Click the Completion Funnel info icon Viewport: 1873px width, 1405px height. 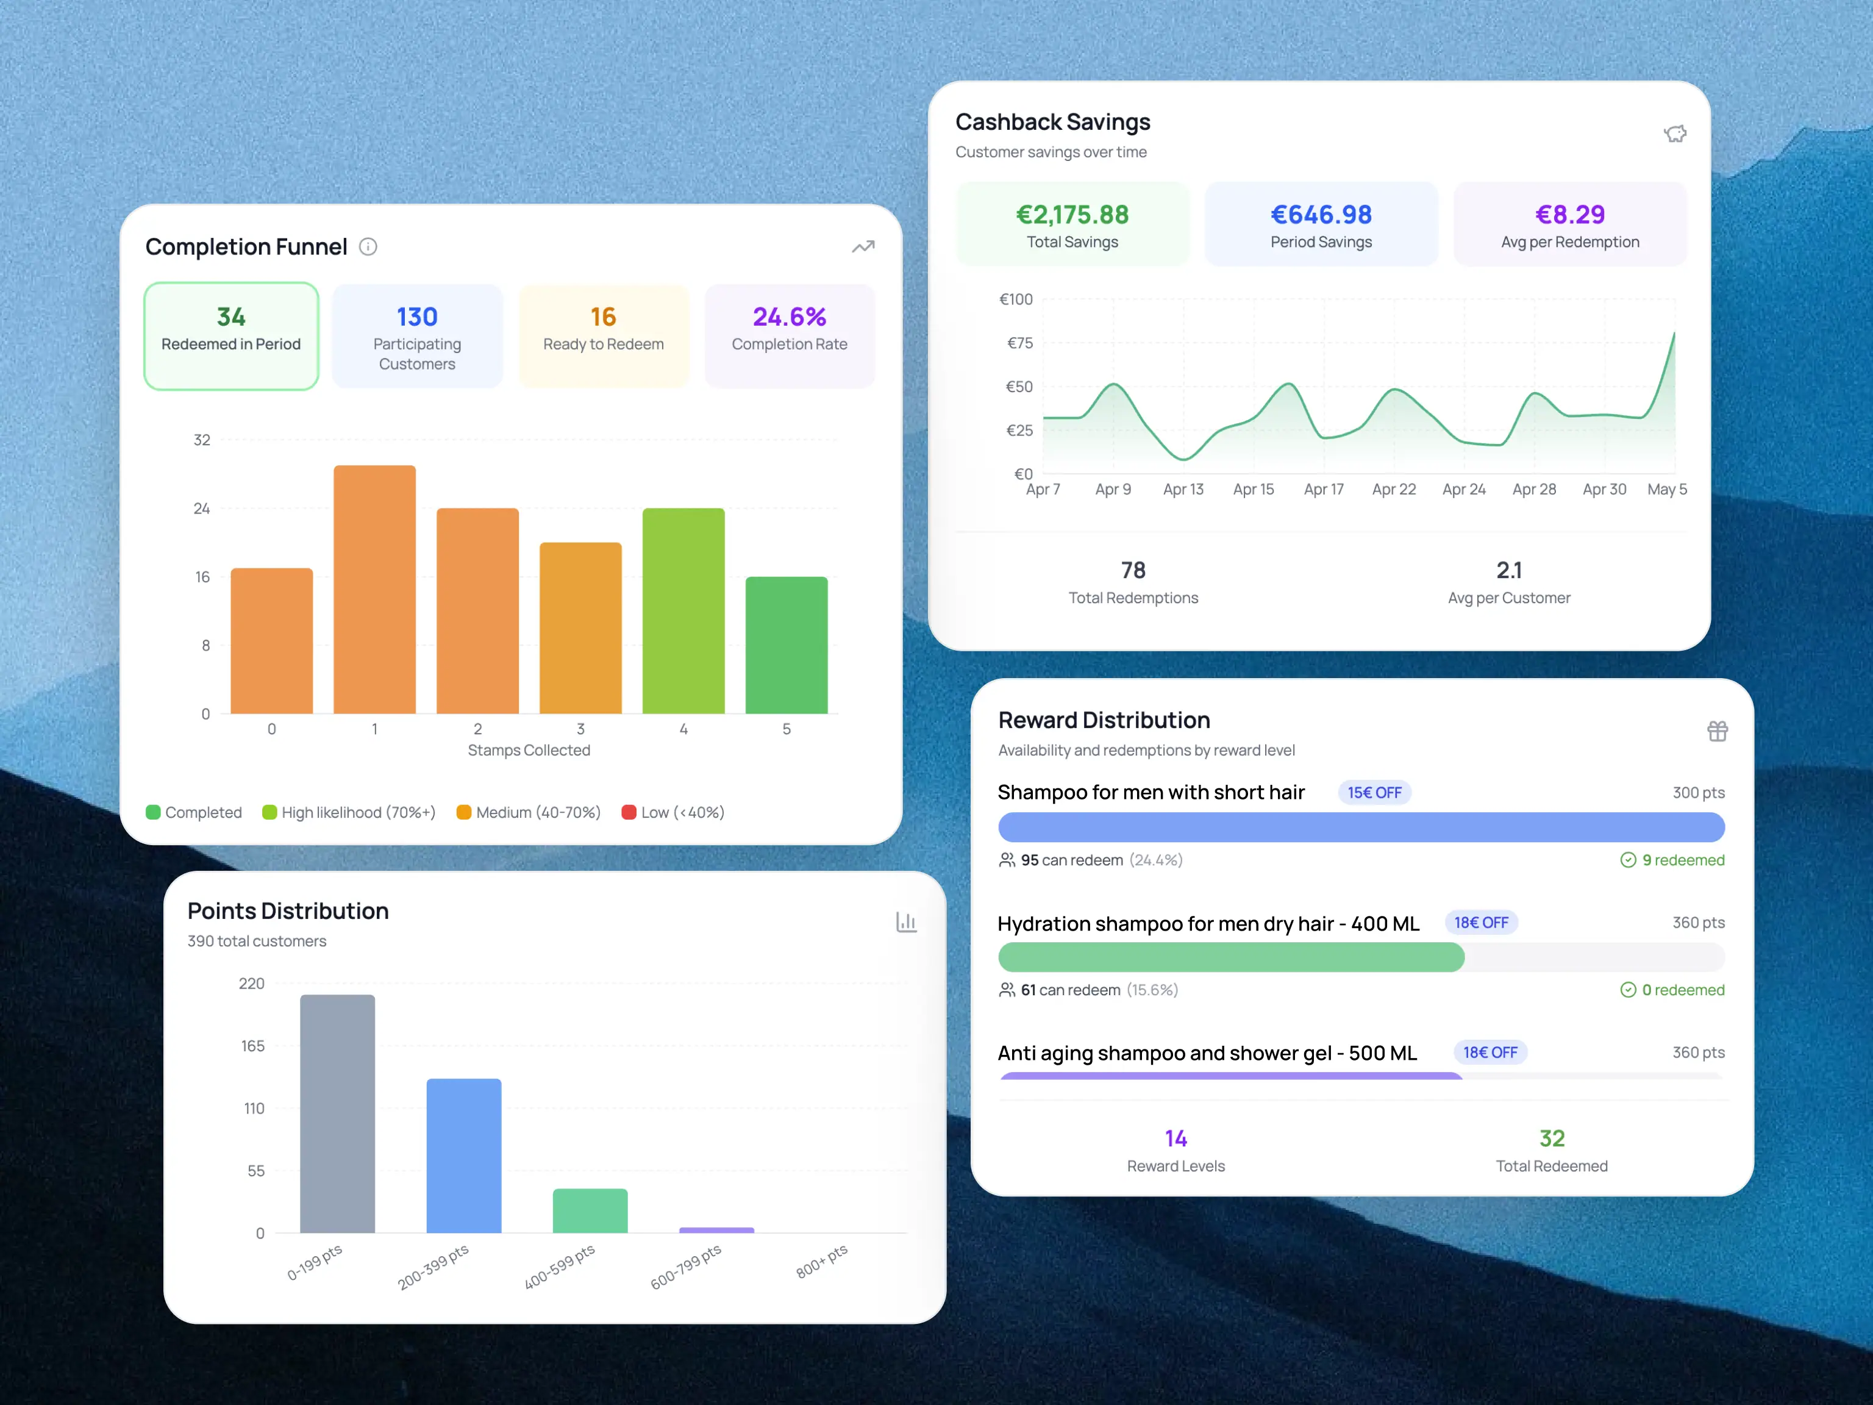368,246
